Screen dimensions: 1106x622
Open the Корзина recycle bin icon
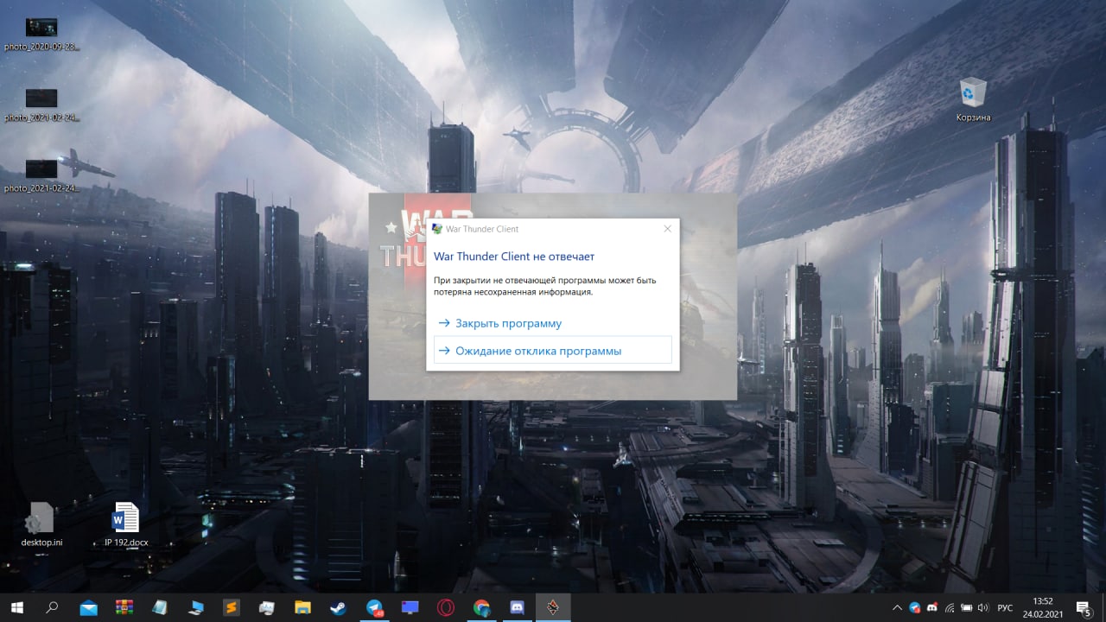click(x=973, y=99)
